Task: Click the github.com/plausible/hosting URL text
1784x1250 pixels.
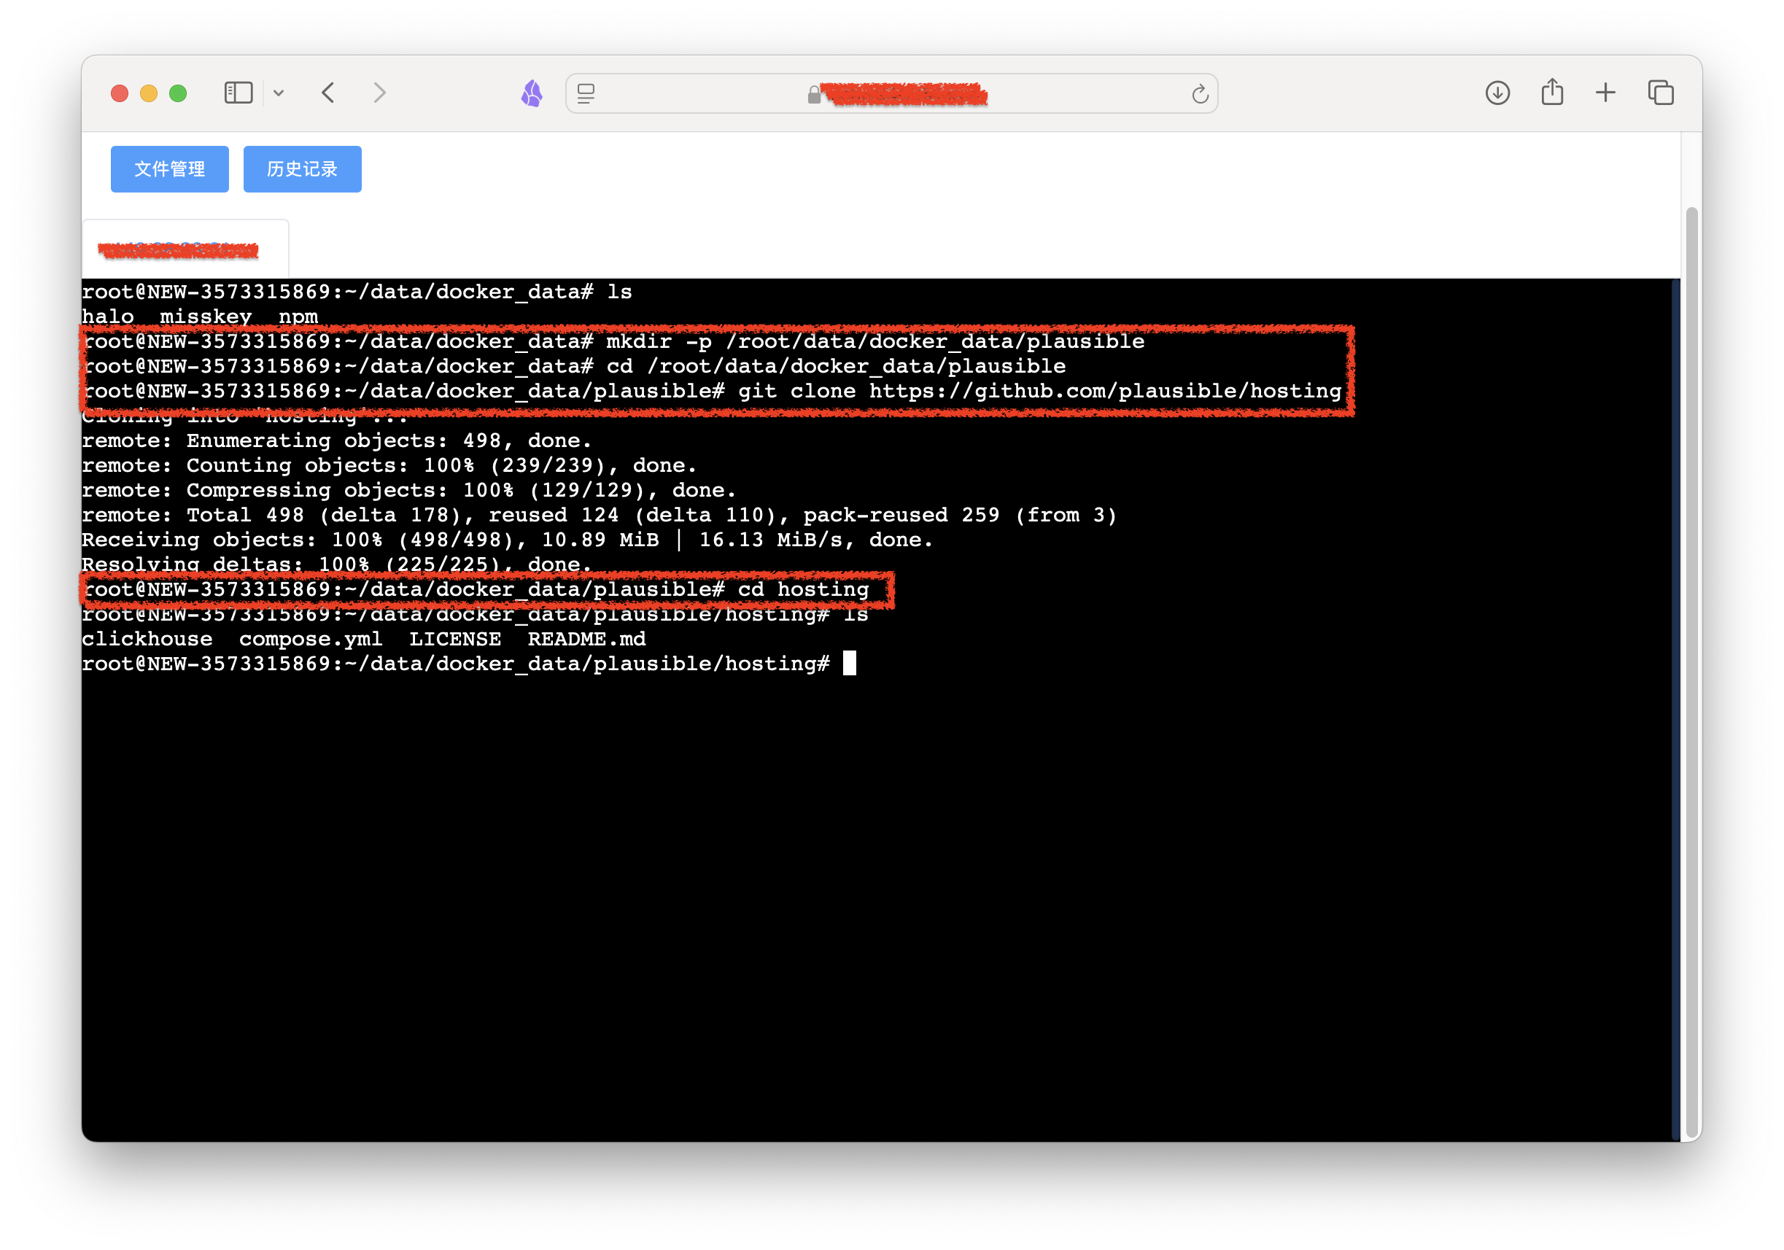Action: (x=1105, y=391)
